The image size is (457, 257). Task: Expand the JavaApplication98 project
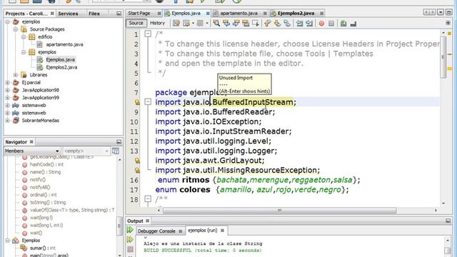click(x=8, y=90)
